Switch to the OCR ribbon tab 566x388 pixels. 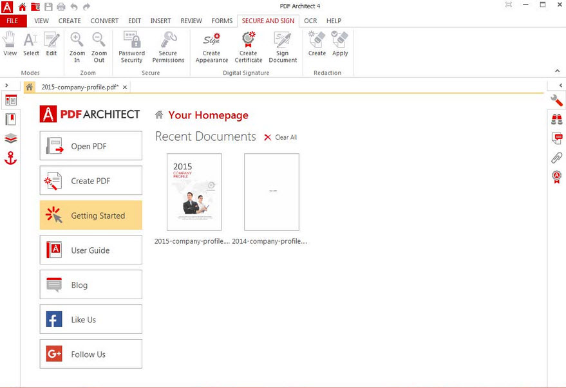[x=310, y=21]
